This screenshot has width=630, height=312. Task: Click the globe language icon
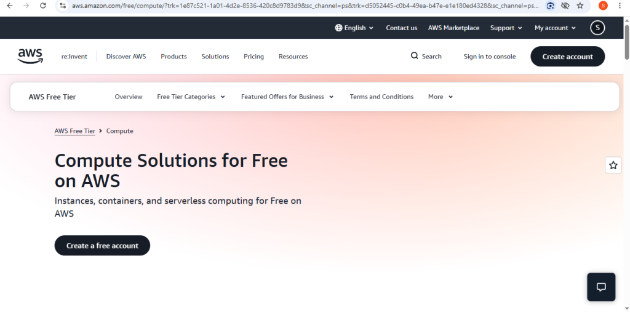coord(339,28)
